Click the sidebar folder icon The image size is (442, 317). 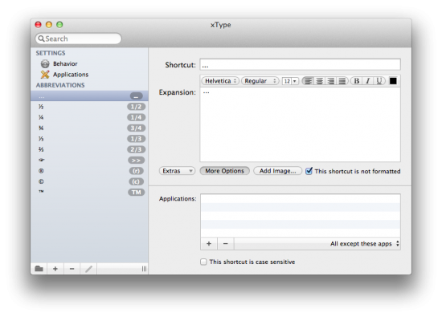click(39, 269)
